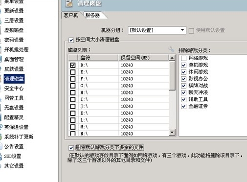Select 10240 reserved space for L:\

click(x=127, y=120)
